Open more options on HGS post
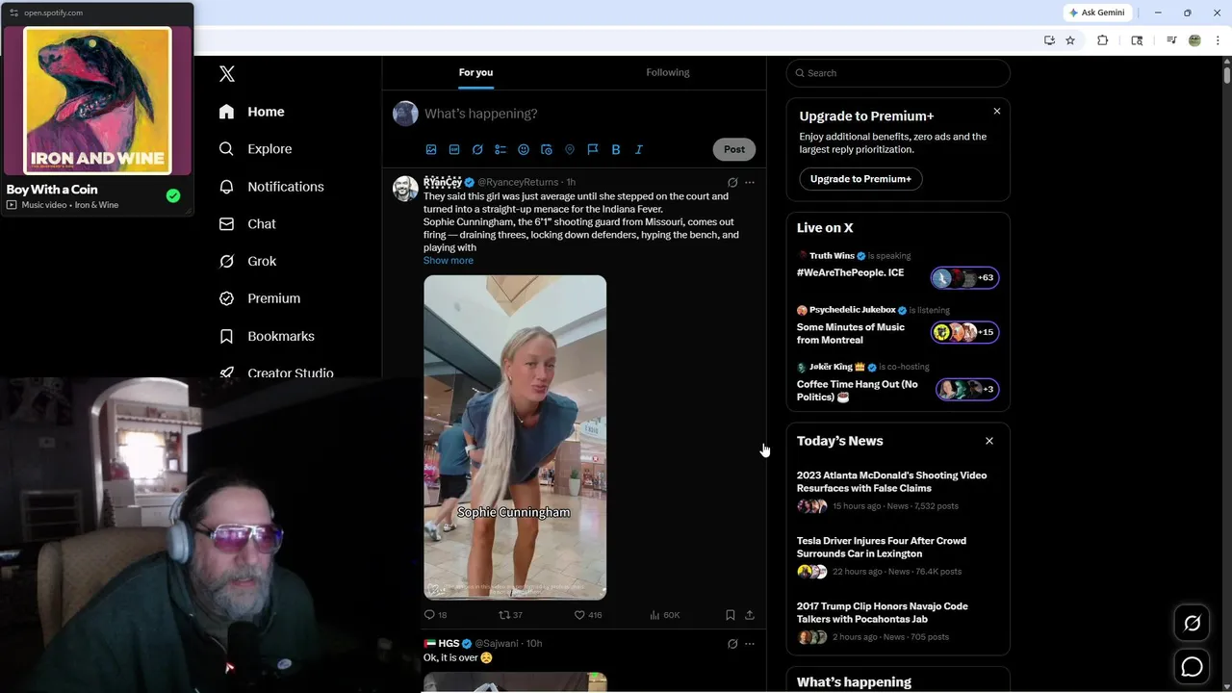This screenshot has width=1232, height=693. click(x=750, y=644)
